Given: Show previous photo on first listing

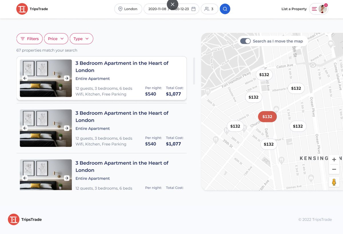Looking at the screenshot, I should click(25, 78).
